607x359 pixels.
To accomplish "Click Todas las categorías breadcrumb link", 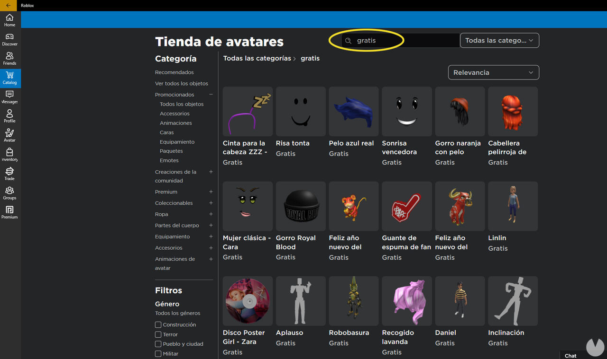I will pyautogui.click(x=257, y=58).
